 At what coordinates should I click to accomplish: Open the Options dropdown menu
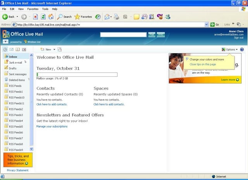[230, 50]
